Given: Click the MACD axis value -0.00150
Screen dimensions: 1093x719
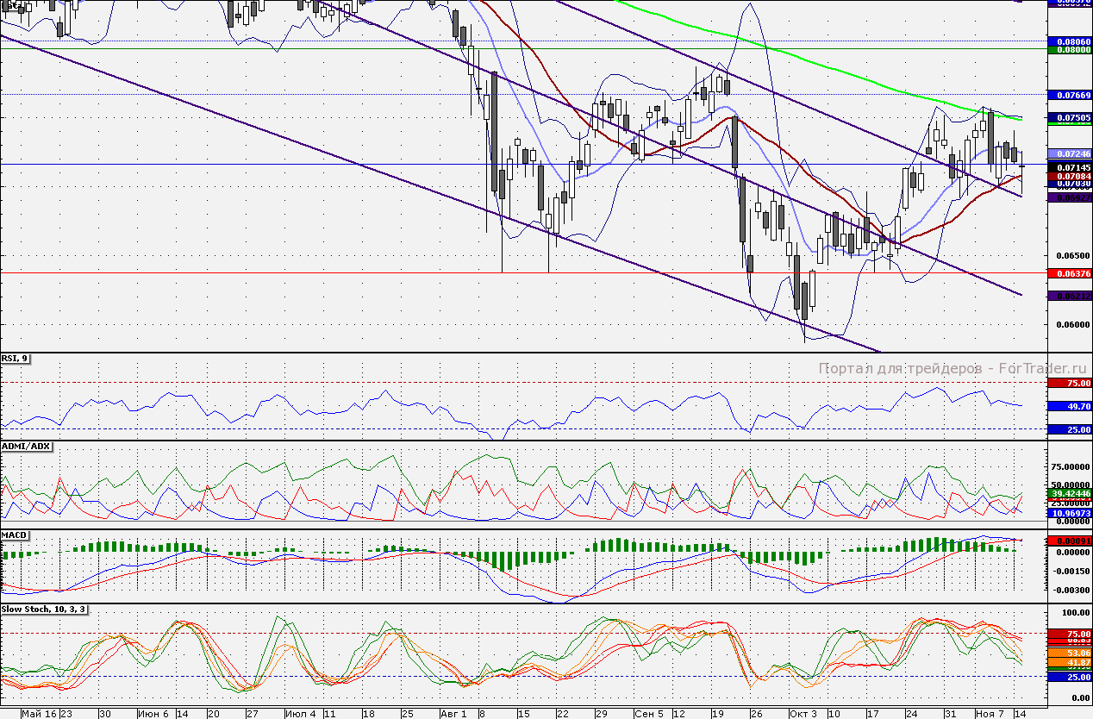Looking at the screenshot, I should (x=1070, y=571).
